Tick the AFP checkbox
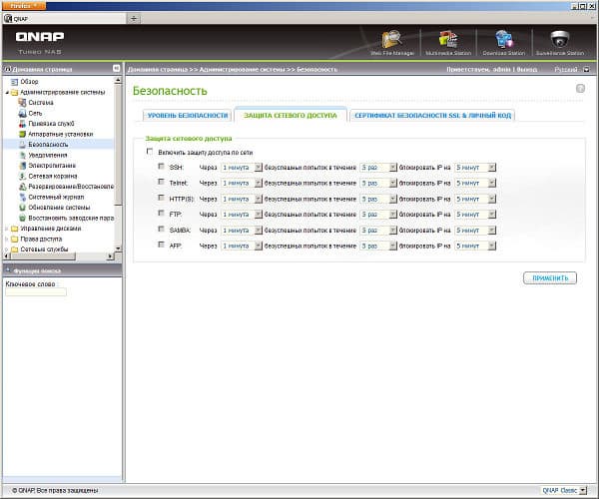Viewport: 599px width, 499px height. [x=161, y=245]
